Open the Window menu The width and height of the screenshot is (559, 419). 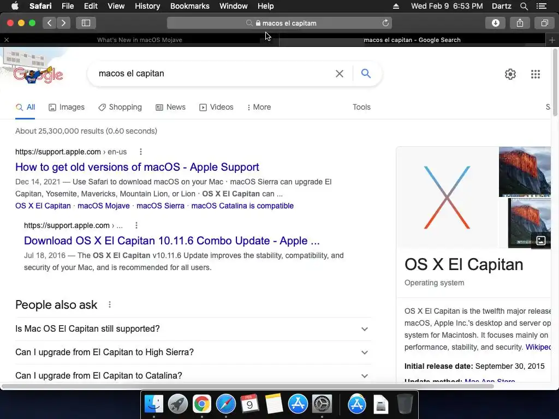point(233,6)
